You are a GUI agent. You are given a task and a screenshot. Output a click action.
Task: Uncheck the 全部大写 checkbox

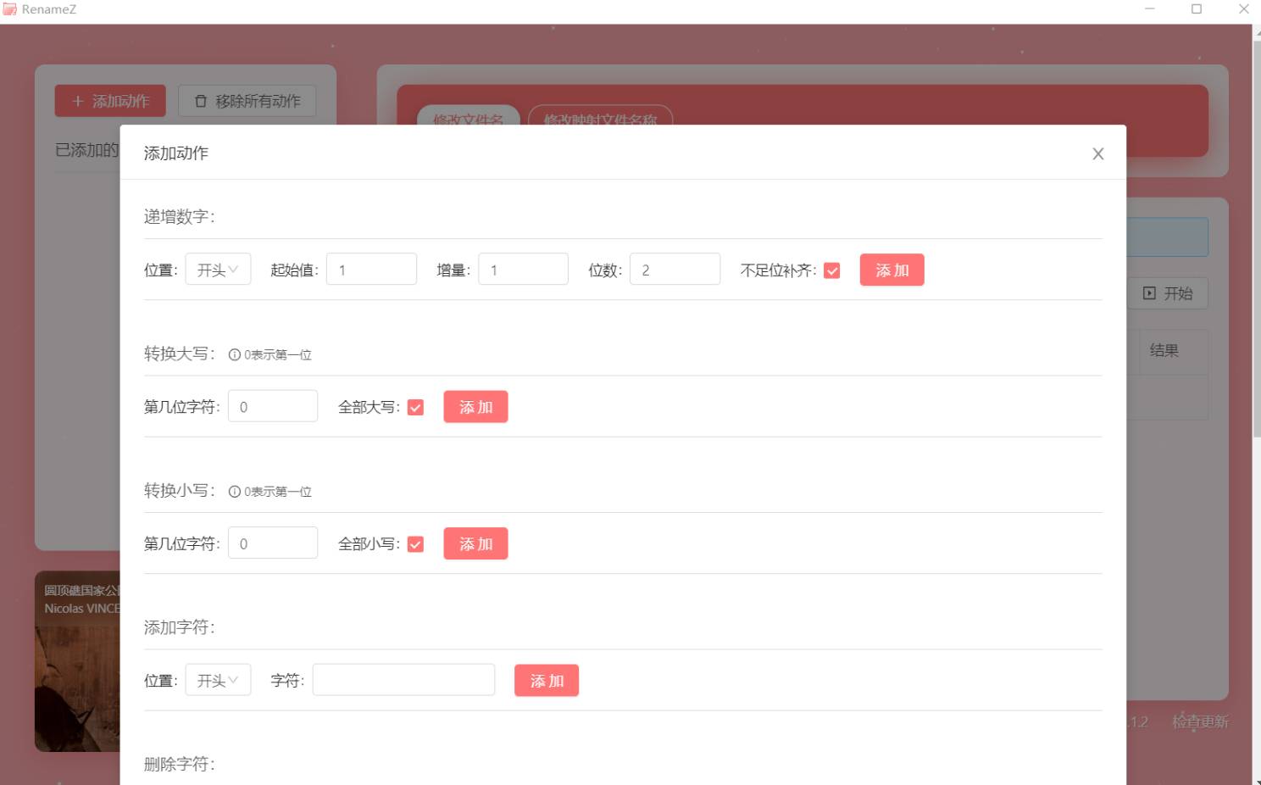[x=415, y=408]
